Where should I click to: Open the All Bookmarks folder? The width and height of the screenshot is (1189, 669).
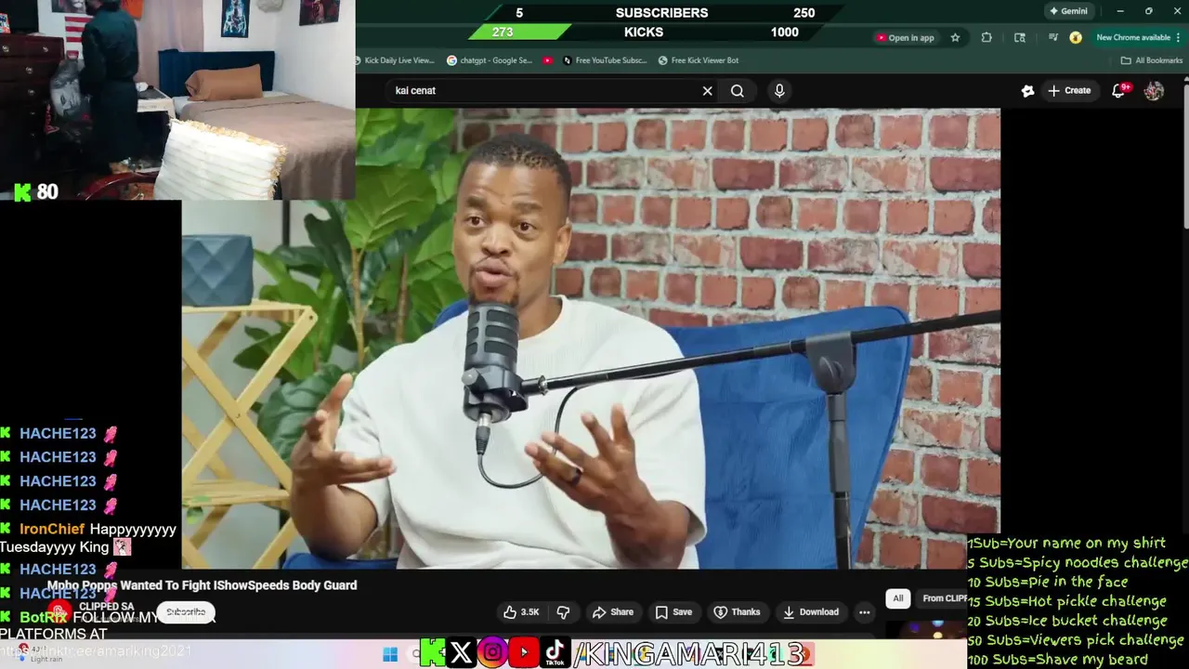[1152, 60]
